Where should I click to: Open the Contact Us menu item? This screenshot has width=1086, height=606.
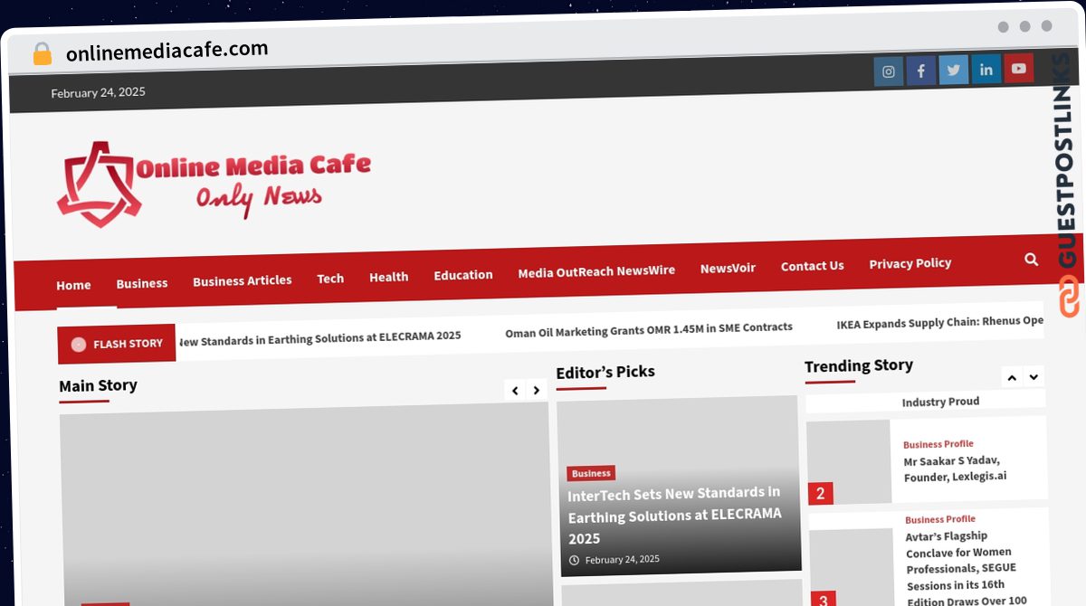tap(813, 266)
